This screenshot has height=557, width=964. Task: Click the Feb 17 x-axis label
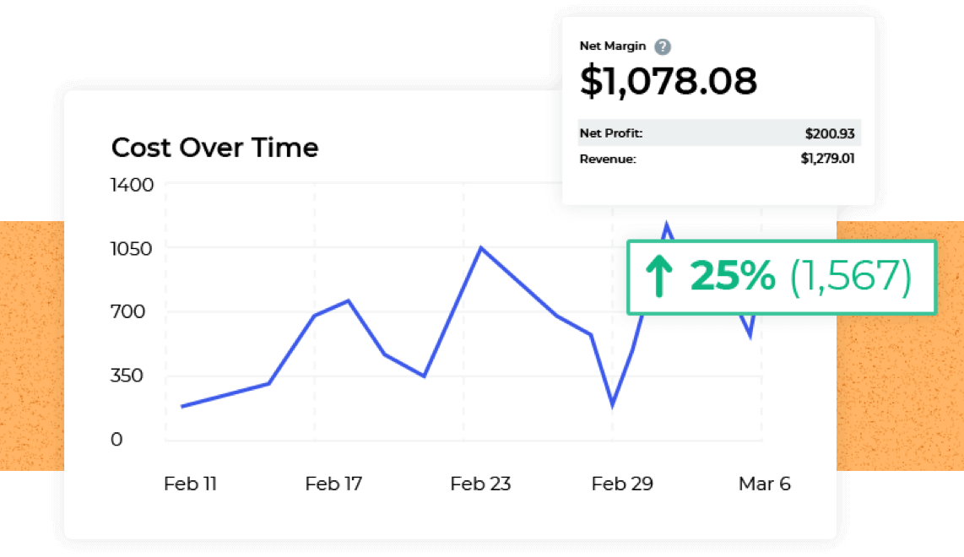(x=333, y=484)
